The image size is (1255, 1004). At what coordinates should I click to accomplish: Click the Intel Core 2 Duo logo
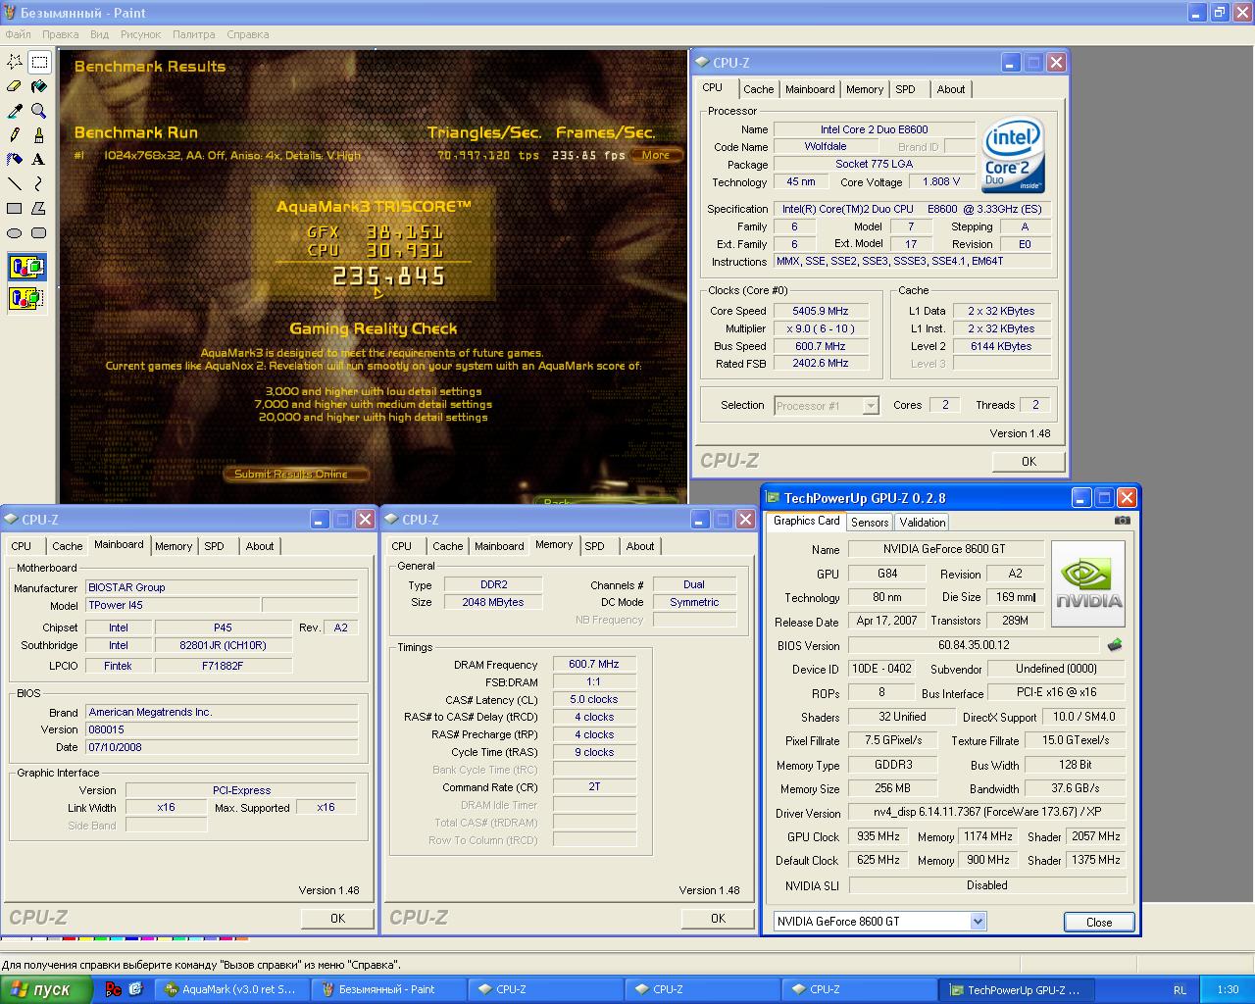tap(1014, 156)
